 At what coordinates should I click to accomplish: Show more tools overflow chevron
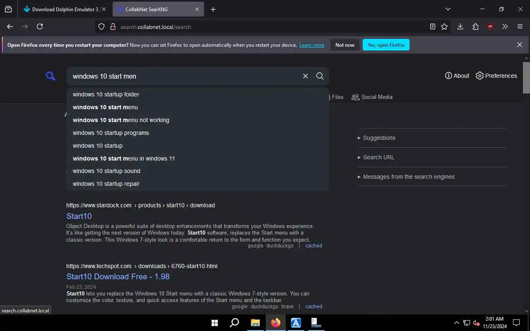point(505,26)
